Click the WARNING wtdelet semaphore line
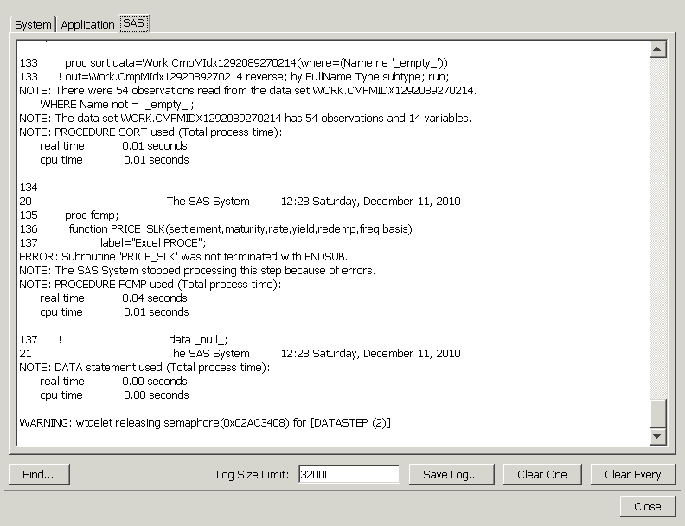 pos(204,422)
